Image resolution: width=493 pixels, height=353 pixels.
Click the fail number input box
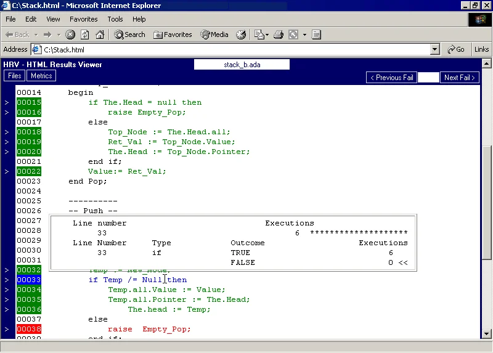pos(428,78)
